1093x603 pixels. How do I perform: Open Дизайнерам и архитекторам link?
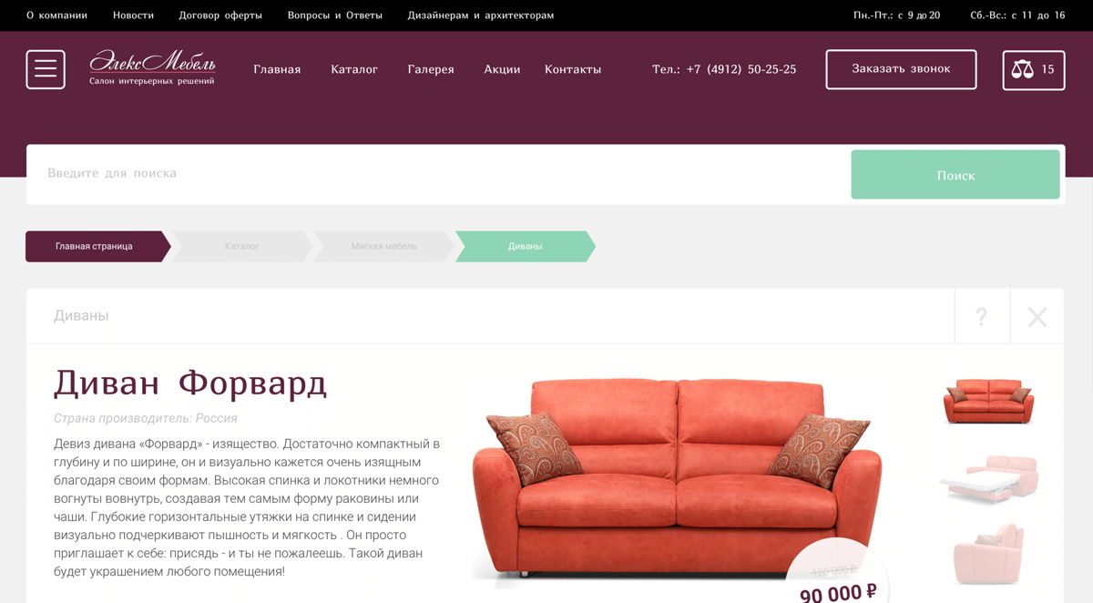tap(481, 15)
